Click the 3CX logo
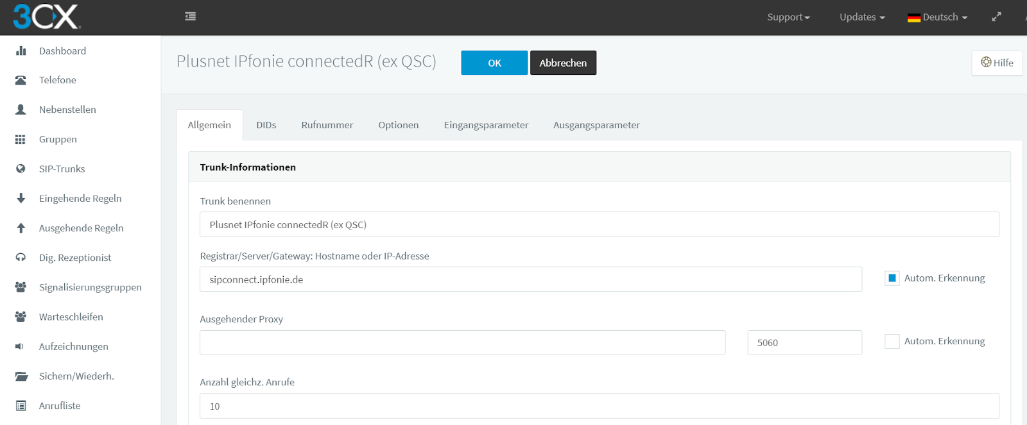Image resolution: width=1027 pixels, height=425 pixels. pos(46,17)
